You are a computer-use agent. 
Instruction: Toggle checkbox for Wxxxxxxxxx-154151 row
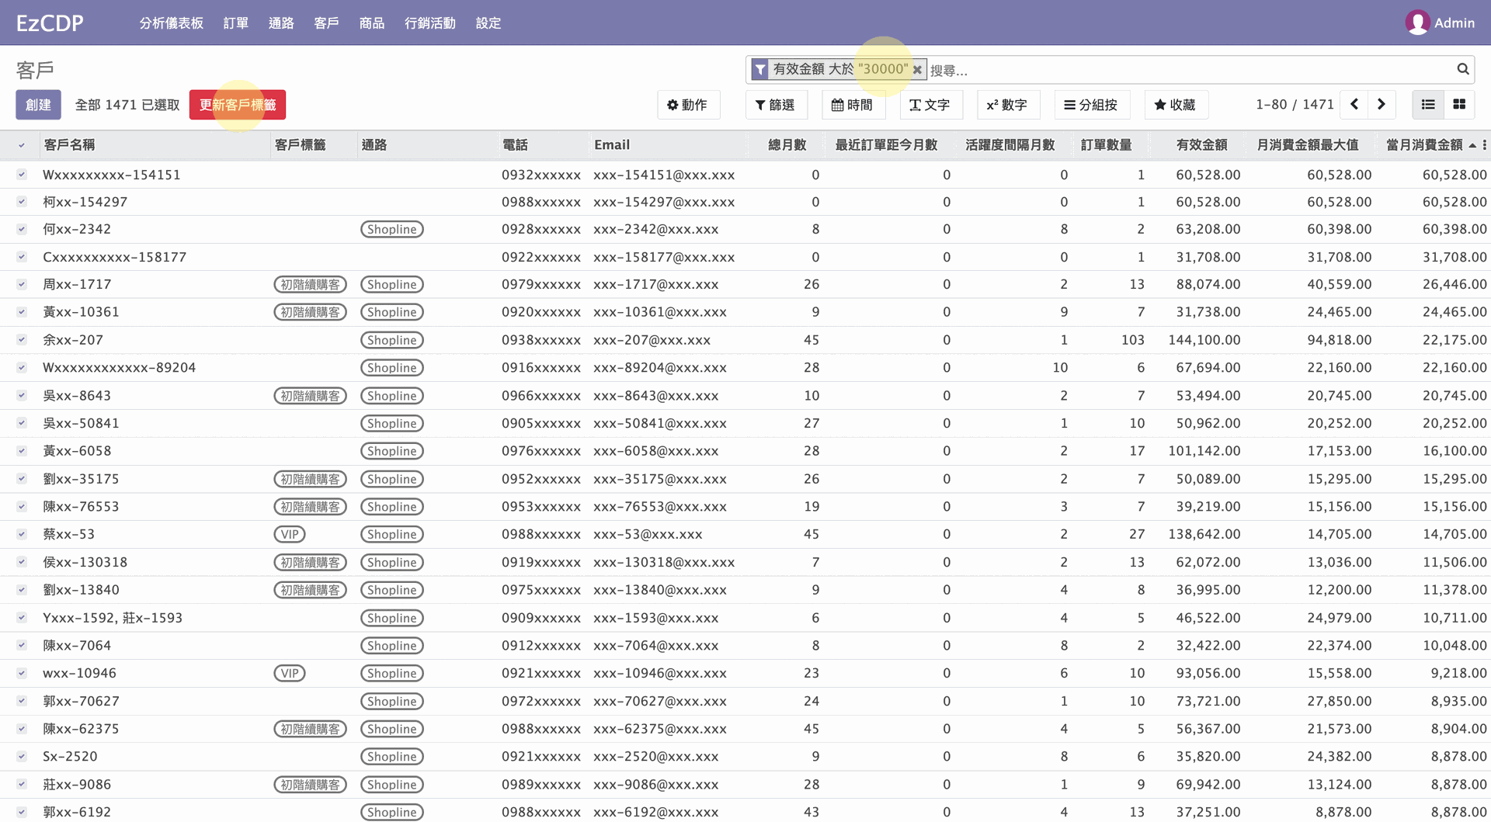point(22,175)
